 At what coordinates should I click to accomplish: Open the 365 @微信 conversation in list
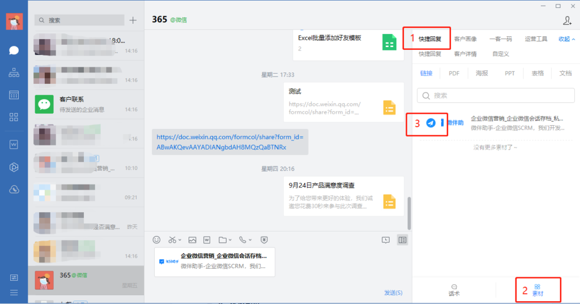pos(86,280)
